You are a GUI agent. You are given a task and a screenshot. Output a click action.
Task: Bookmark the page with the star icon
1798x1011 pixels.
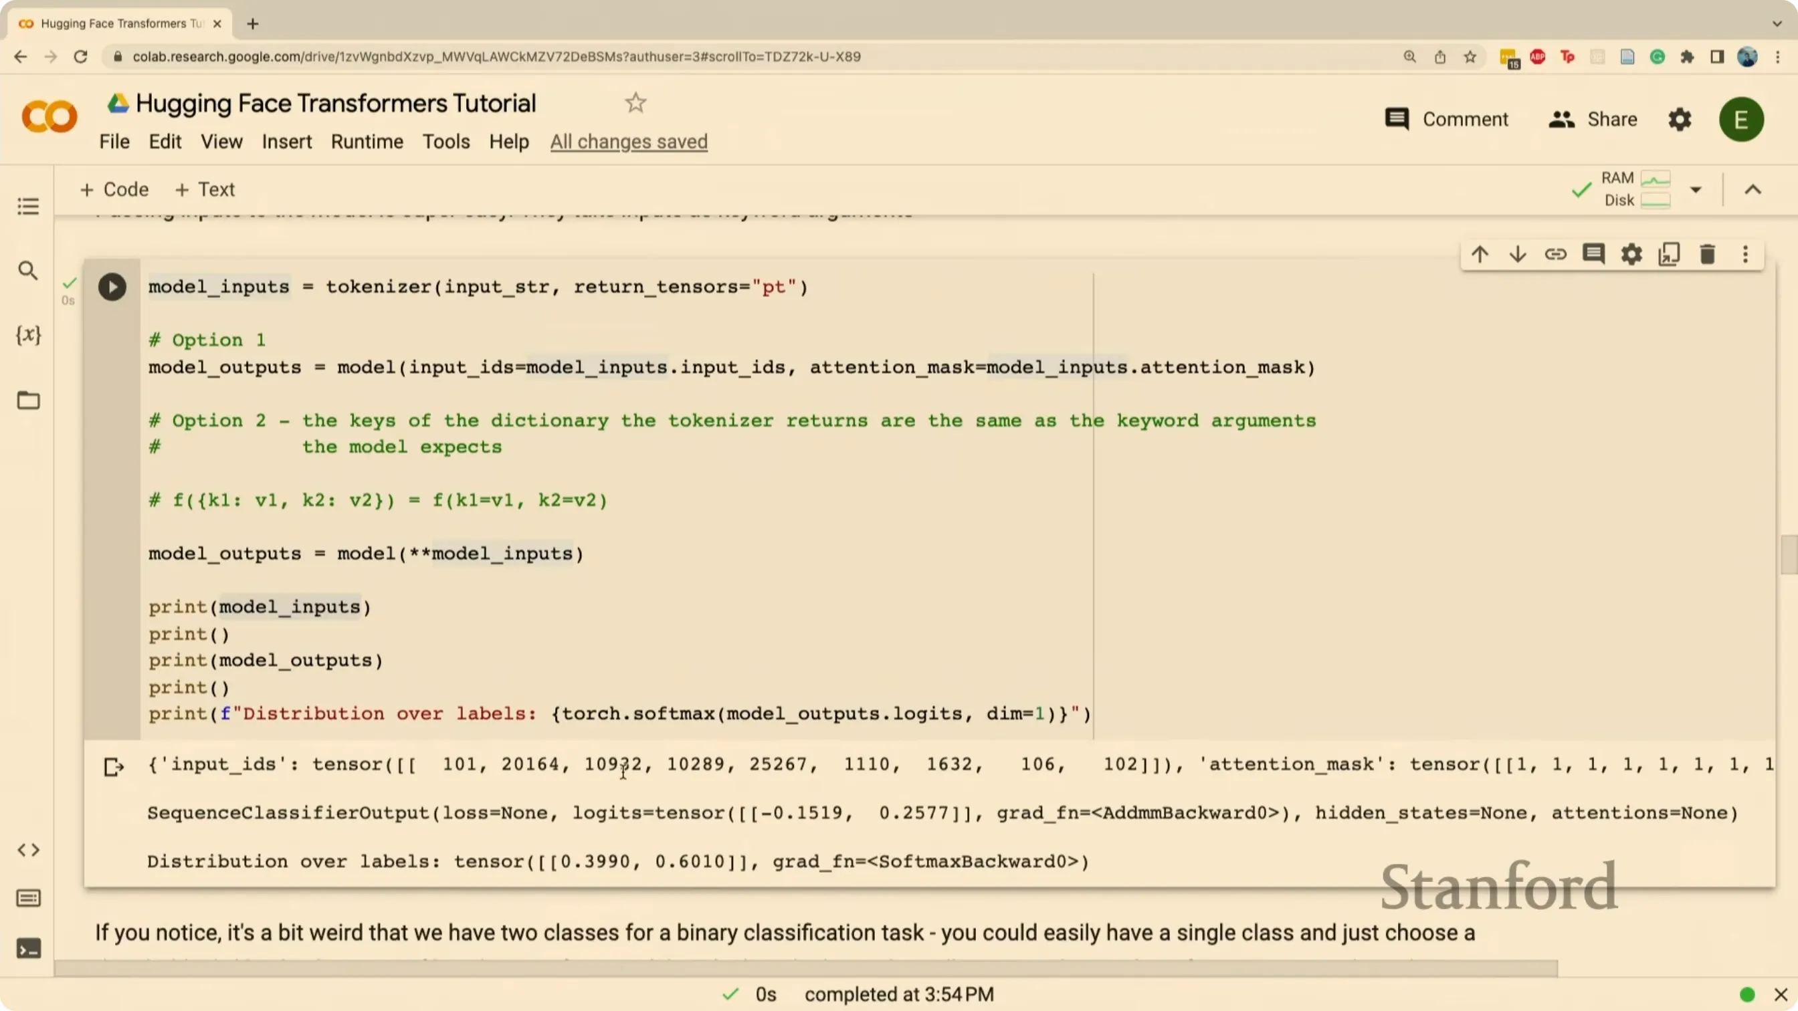(1470, 58)
